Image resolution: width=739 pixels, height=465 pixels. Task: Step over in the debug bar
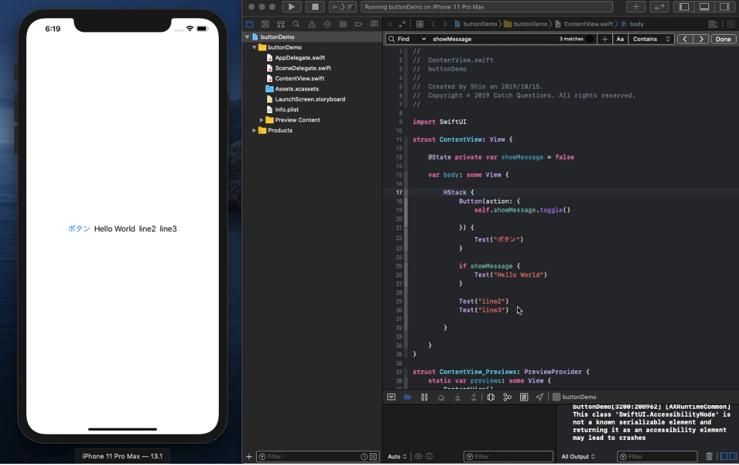tap(441, 397)
